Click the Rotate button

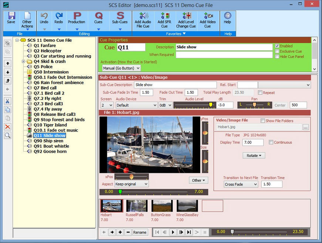(254, 156)
